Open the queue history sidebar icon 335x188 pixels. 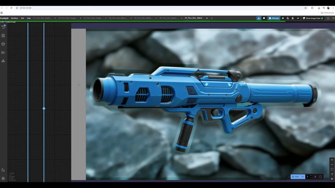(3, 27)
